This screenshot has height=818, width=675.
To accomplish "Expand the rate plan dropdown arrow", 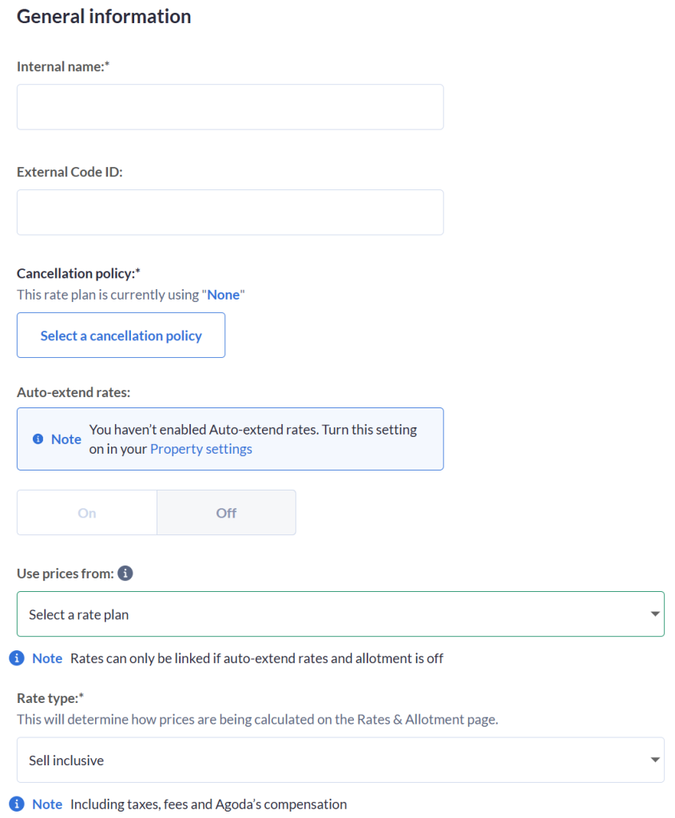I will pyautogui.click(x=655, y=614).
